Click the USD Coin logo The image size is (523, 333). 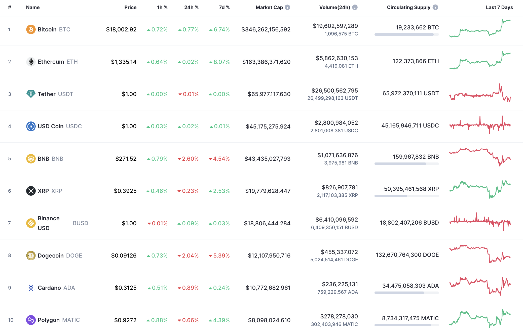[x=31, y=126]
